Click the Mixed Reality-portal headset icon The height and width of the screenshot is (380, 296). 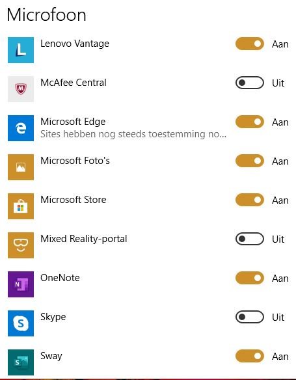(21, 245)
